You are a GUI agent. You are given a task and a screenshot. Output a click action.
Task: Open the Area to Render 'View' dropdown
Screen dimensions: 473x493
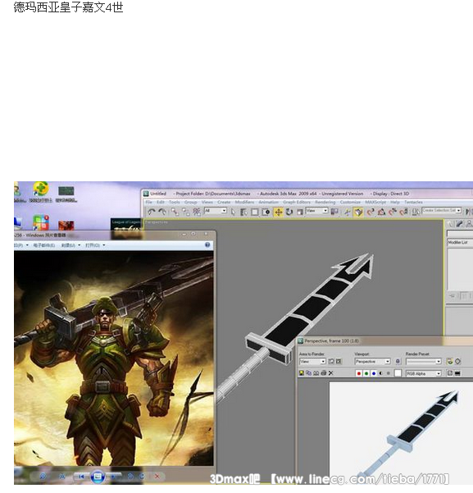tap(312, 362)
